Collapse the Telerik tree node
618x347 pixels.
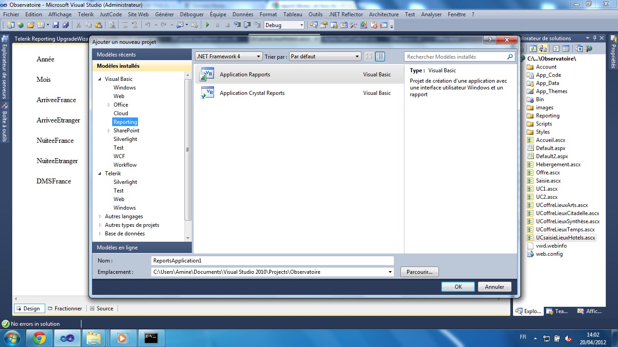pyautogui.click(x=100, y=173)
